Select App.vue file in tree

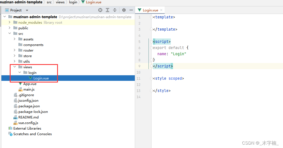[30, 84]
